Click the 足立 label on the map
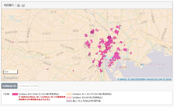 [x=116, y=18]
